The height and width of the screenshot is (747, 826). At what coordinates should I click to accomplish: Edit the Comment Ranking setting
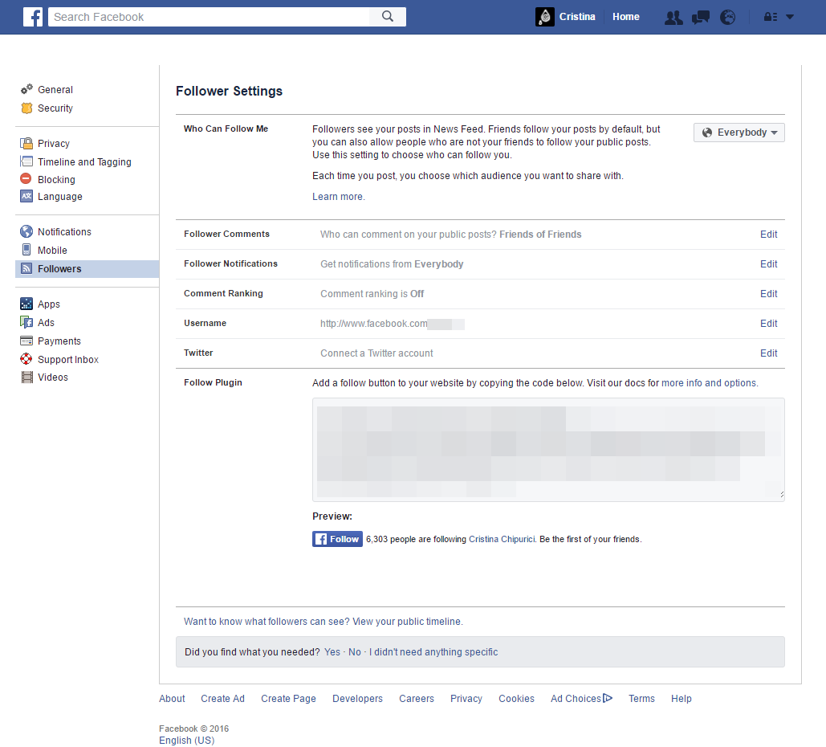point(768,294)
